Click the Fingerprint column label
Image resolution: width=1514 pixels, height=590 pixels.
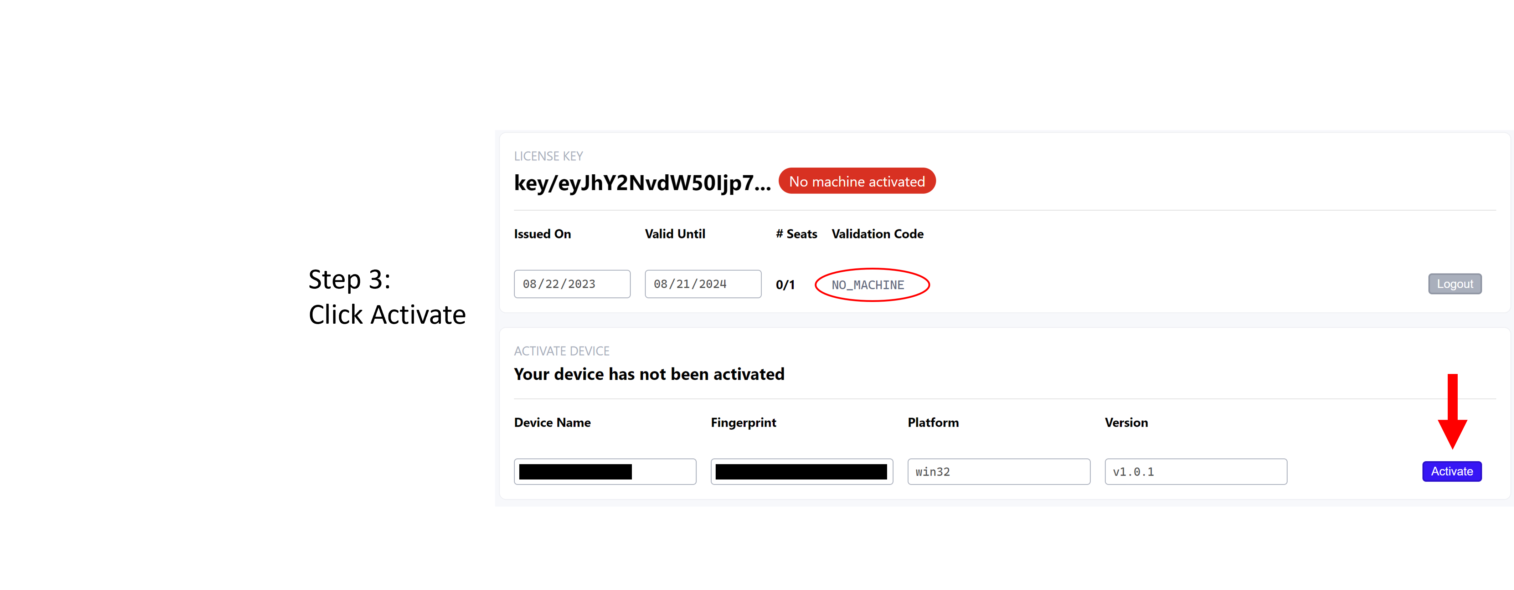[x=743, y=422]
